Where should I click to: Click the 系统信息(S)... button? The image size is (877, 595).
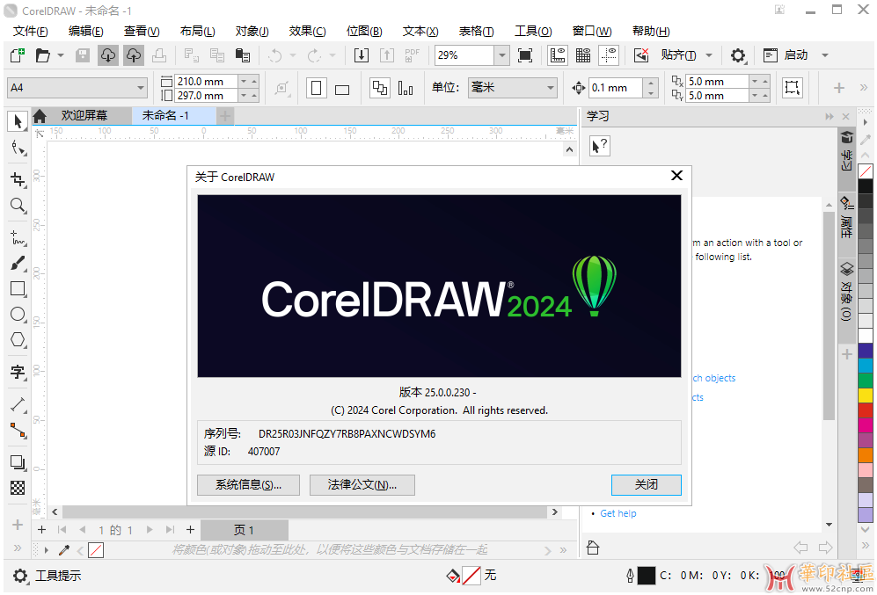point(248,485)
